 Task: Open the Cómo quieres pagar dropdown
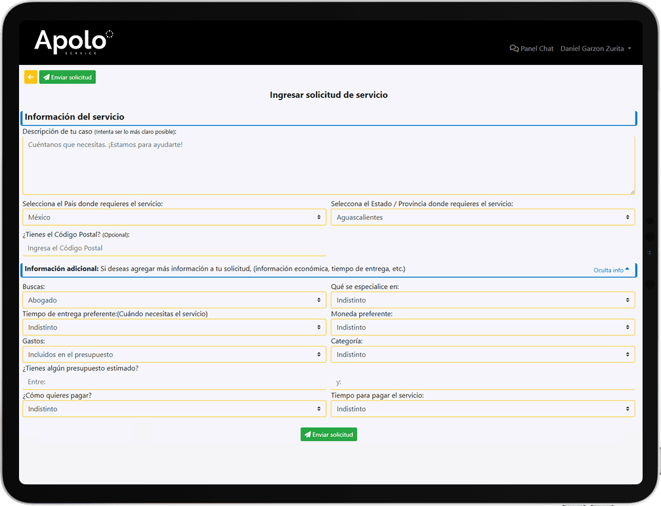(174, 409)
